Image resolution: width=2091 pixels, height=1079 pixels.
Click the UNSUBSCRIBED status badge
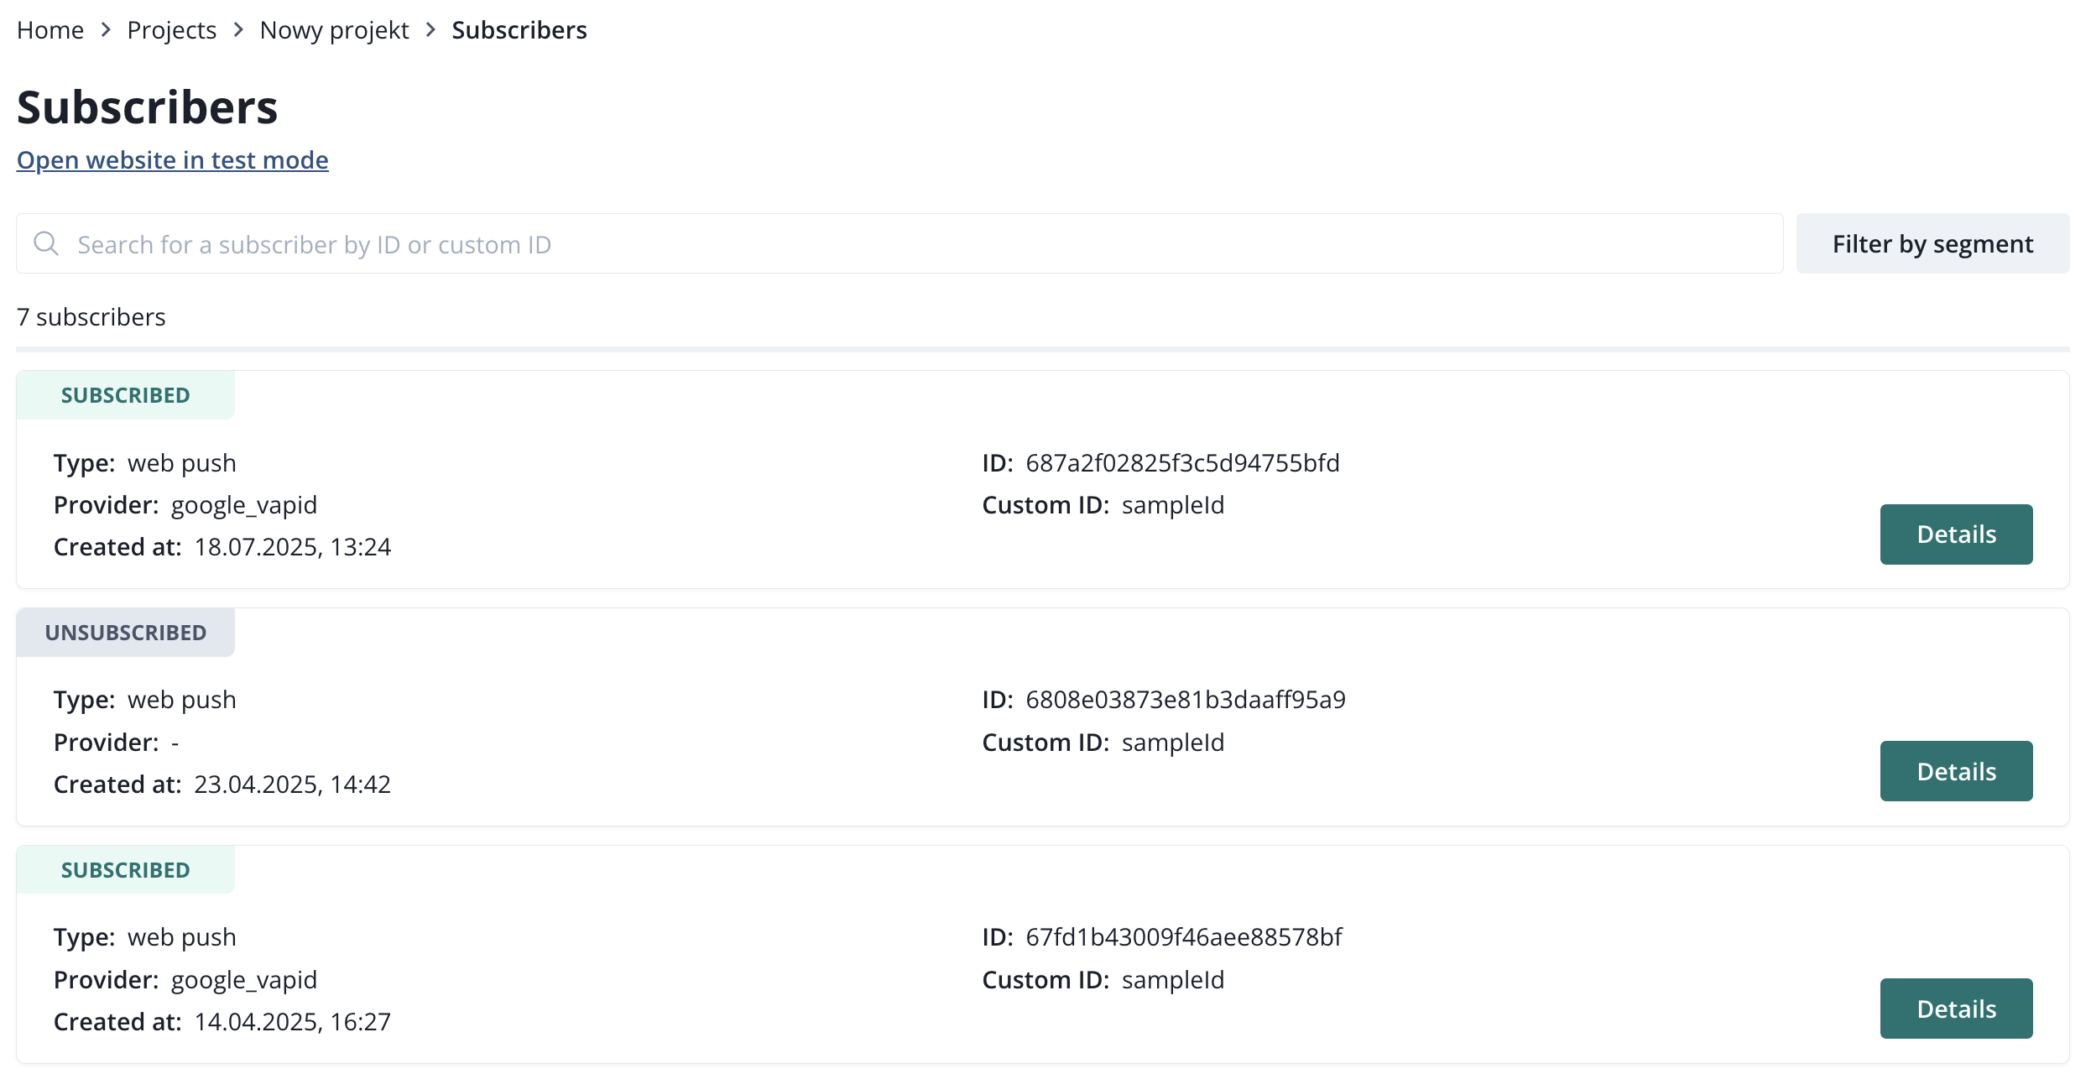tap(126, 633)
